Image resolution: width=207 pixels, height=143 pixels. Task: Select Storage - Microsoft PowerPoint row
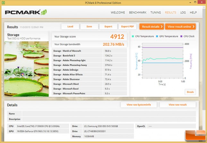pyautogui.click(x=89, y=94)
